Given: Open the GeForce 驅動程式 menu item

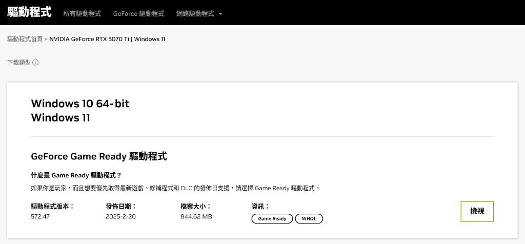Looking at the screenshot, I should (x=138, y=14).
